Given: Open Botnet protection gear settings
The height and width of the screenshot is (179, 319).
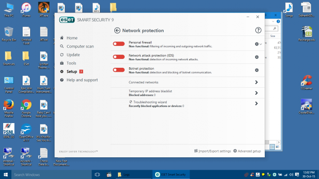Looking at the screenshot, I should tap(257, 70).
